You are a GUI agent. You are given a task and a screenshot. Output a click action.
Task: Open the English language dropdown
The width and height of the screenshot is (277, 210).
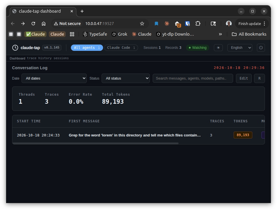pyautogui.click(x=240, y=48)
